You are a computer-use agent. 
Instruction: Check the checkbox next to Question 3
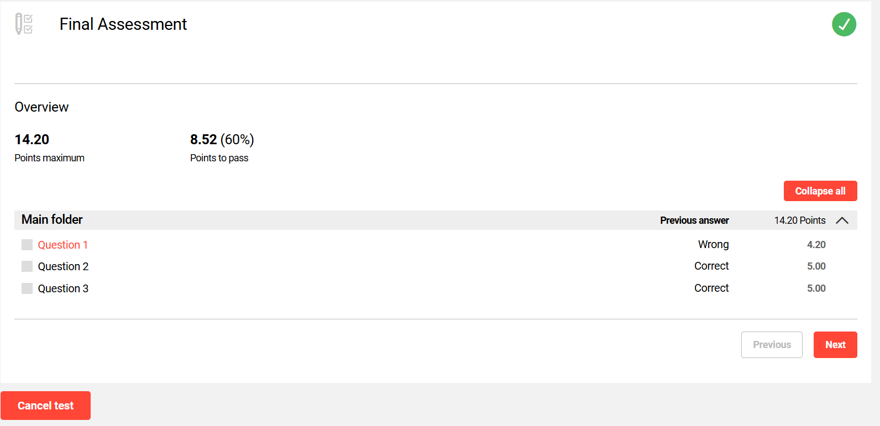[x=27, y=288]
